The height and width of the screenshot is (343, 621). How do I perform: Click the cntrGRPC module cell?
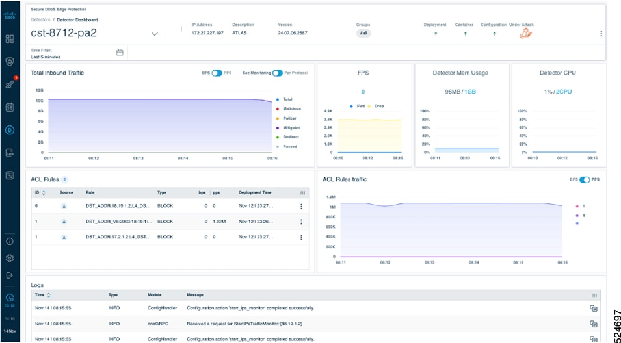[157, 324]
